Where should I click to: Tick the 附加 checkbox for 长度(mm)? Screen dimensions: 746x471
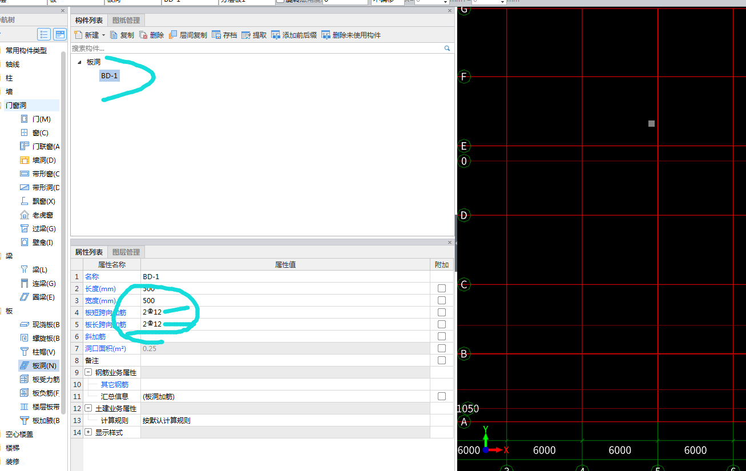(442, 288)
